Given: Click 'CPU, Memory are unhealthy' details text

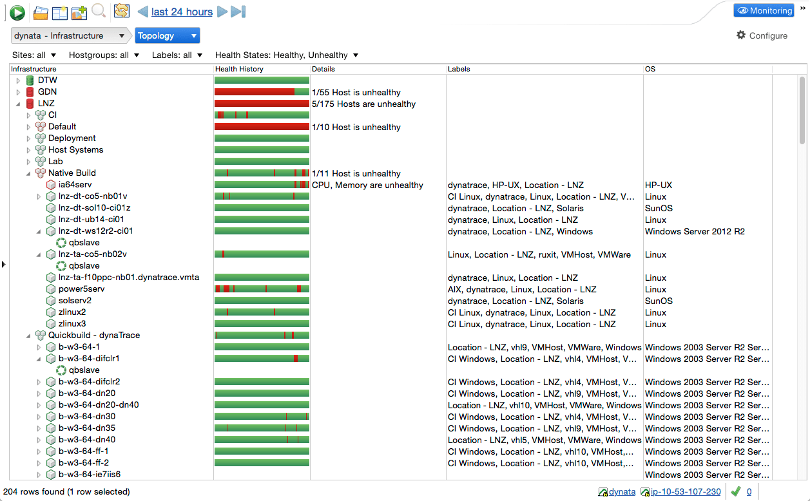Looking at the screenshot, I should 368,185.
